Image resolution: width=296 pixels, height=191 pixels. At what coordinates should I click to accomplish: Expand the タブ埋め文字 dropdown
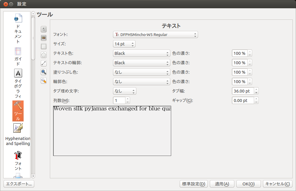coord(125,91)
